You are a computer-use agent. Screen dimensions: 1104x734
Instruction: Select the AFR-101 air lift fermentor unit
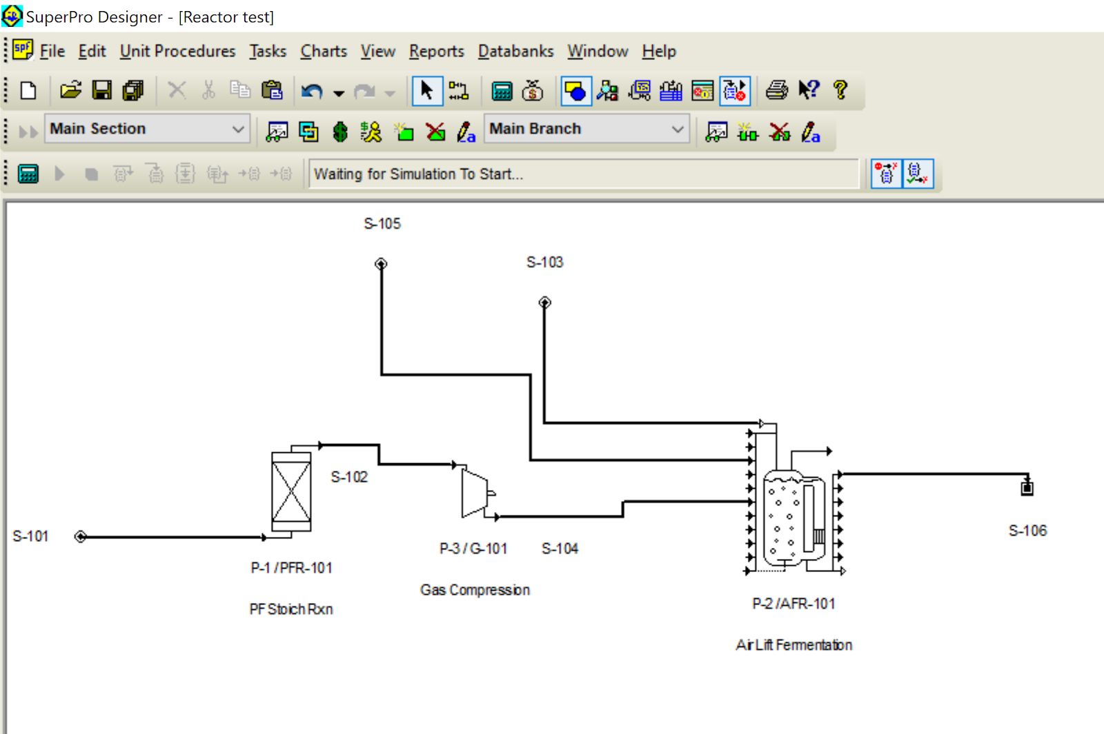point(795,518)
